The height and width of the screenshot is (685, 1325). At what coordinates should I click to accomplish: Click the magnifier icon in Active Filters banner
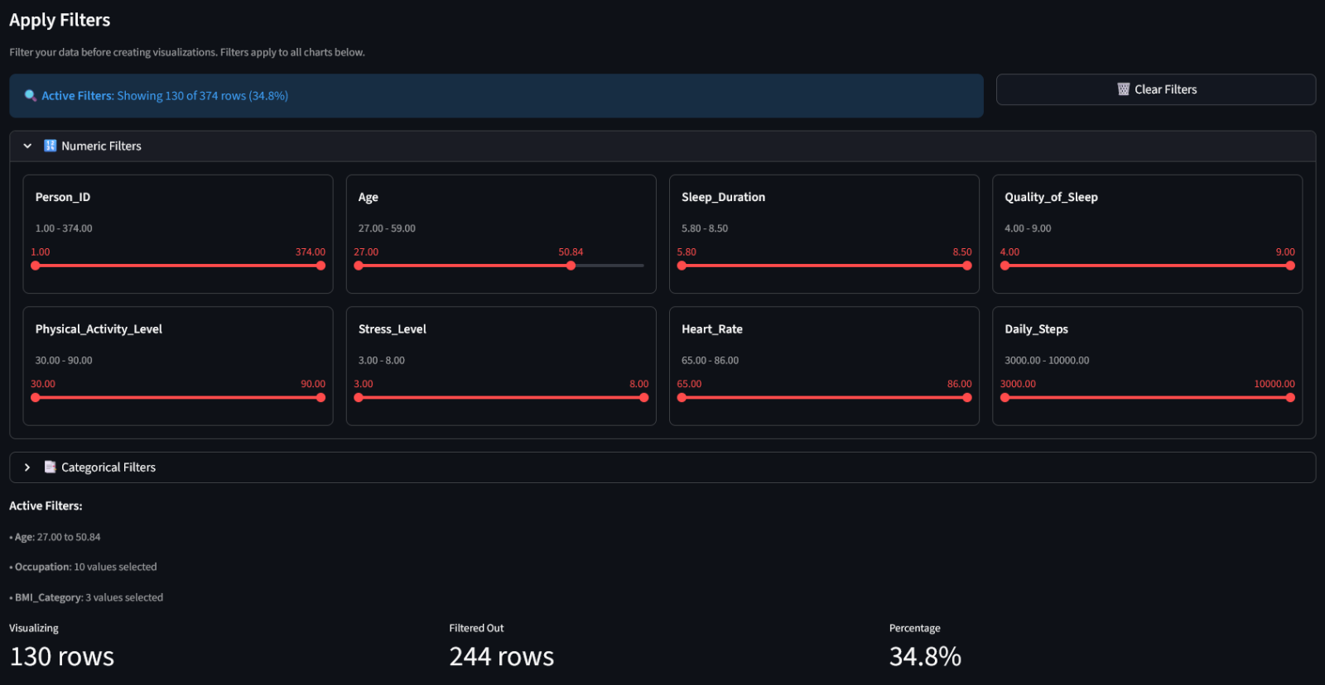(x=31, y=96)
